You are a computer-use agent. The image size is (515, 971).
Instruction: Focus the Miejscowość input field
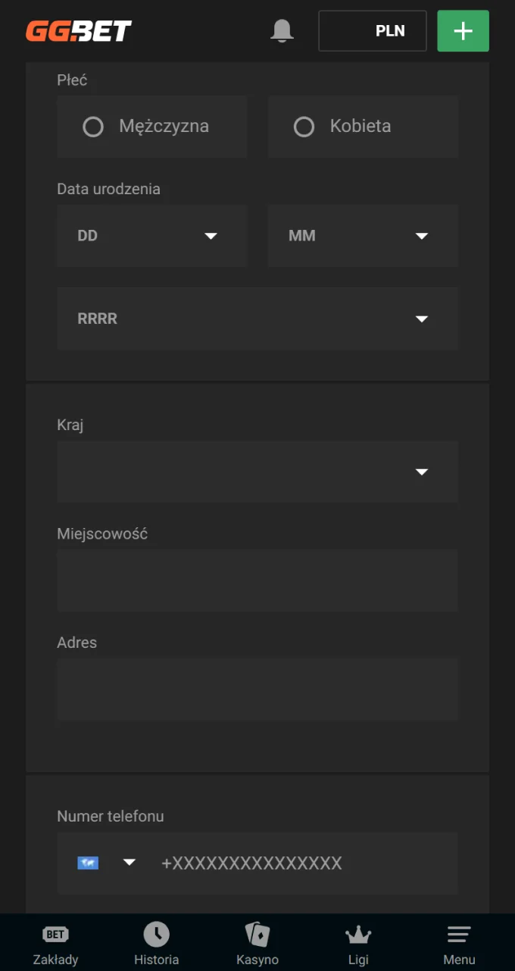tap(257, 580)
